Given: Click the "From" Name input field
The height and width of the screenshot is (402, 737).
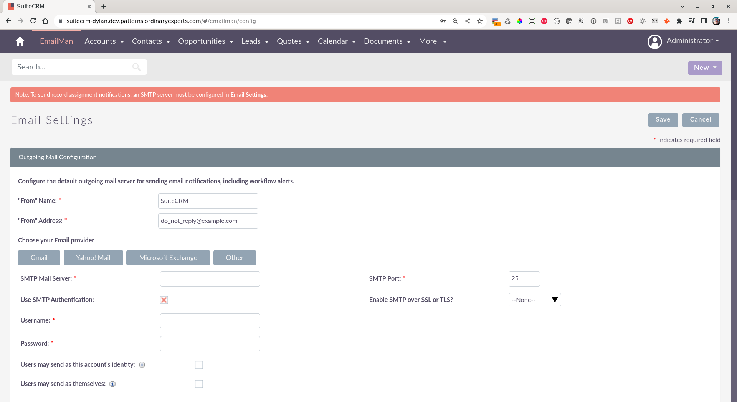Looking at the screenshot, I should point(208,201).
